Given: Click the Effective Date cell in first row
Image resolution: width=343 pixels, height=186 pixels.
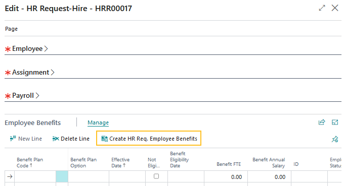Looking at the screenshot, I should click(127, 176).
